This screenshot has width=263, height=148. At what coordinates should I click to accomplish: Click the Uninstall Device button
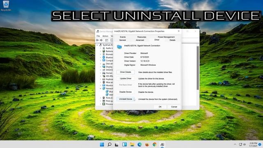[x=125, y=99]
